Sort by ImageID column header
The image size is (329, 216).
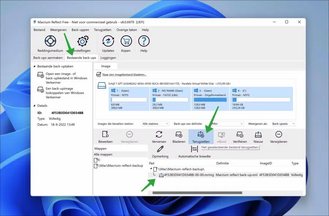tap(266, 163)
